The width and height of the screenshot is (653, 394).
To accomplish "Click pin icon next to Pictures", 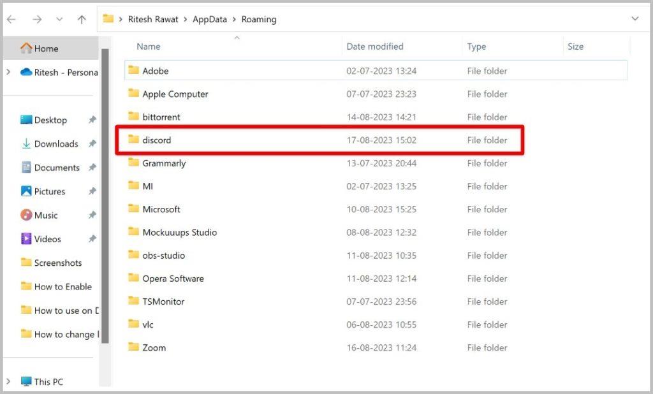I will click(92, 191).
